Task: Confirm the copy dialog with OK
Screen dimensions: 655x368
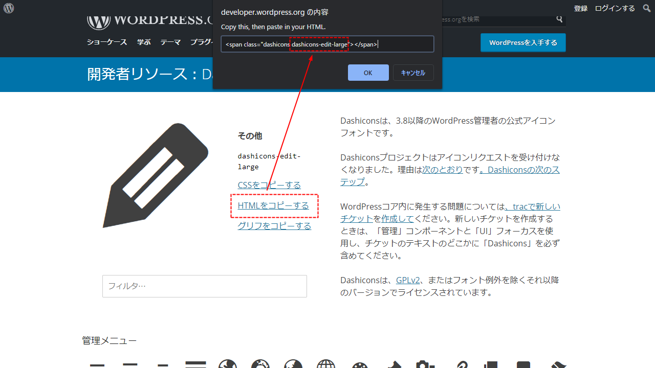Action: pyautogui.click(x=368, y=72)
